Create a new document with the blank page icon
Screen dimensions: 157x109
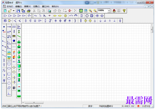click(x=5, y=11)
